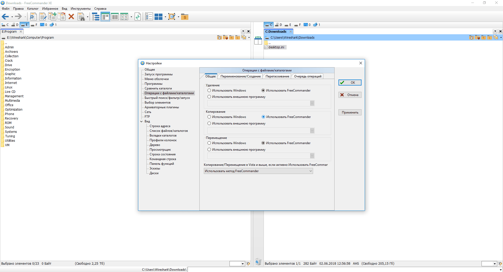This screenshot has width=503, height=272.
Task: Switch to the list view icon
Action: coord(115,17)
